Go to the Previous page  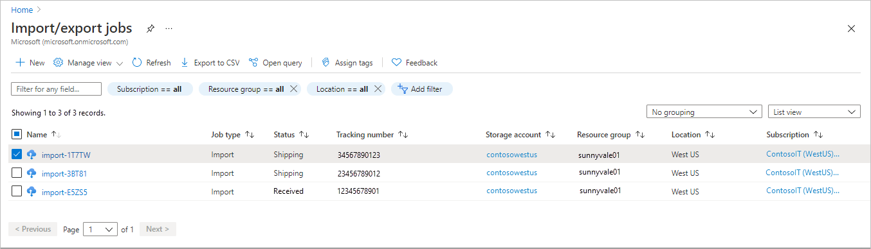(x=33, y=229)
